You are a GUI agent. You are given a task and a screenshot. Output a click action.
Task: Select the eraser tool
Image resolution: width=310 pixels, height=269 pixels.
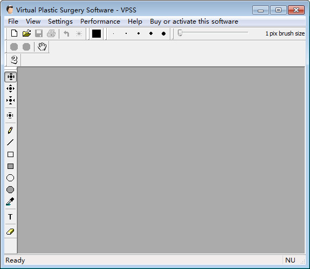coord(10,231)
